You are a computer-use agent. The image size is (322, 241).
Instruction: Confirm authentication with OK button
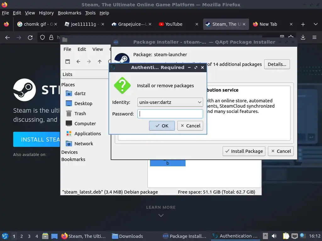click(162, 126)
